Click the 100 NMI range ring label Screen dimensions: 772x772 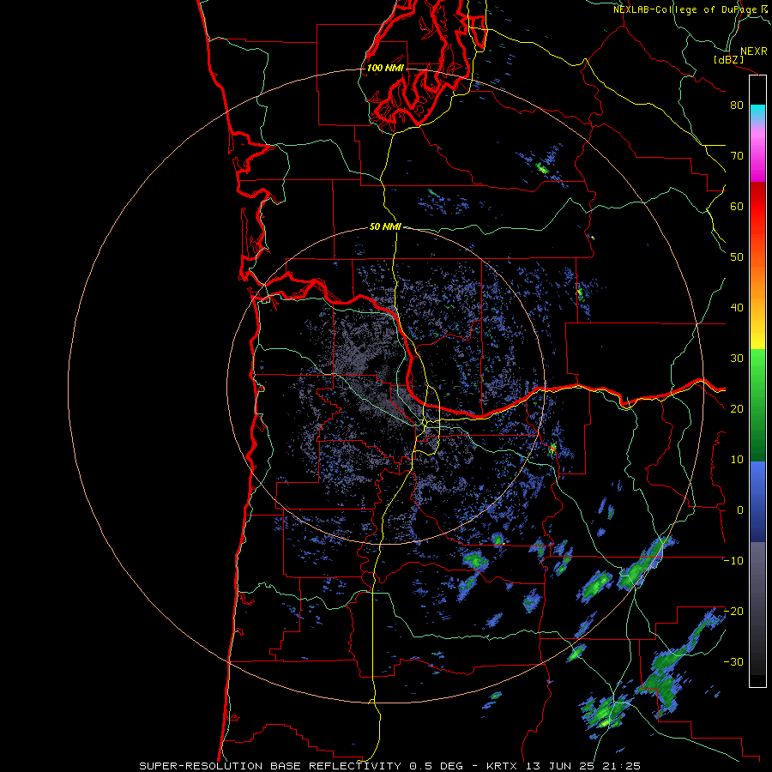click(x=385, y=68)
